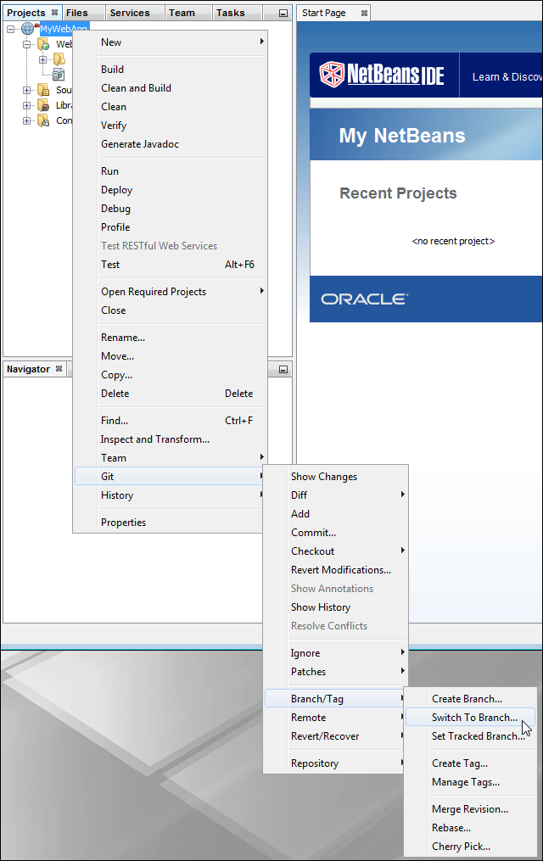This screenshot has width=543, height=861.
Task: Expand the Libraries tree node
Action: tap(26, 105)
